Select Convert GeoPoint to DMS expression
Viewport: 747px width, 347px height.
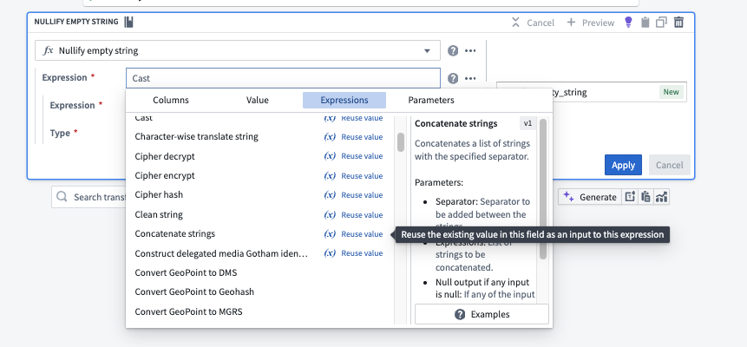pos(186,273)
